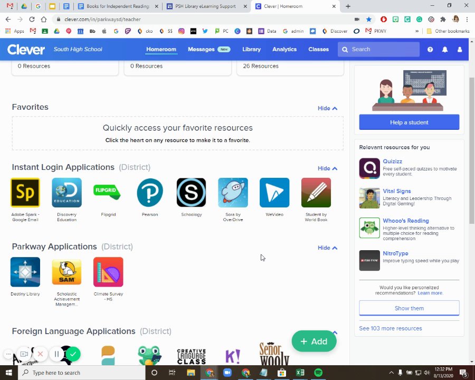Open the green frog app icon
475x380 pixels.
click(150, 355)
